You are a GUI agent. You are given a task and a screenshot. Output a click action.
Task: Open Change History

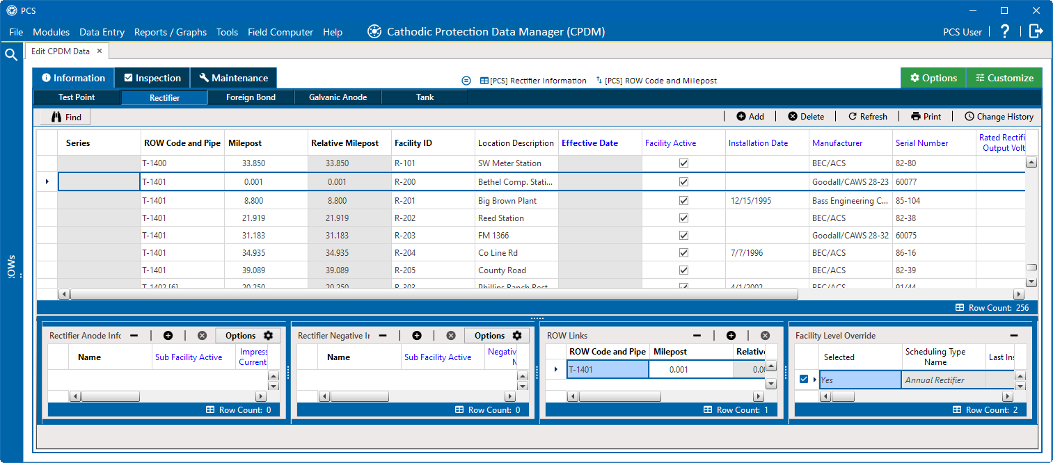point(999,117)
